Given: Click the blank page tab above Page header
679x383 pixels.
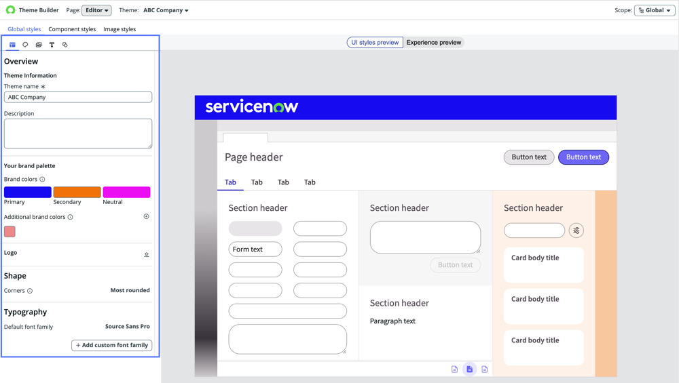Looking at the screenshot, I should tap(246, 138).
